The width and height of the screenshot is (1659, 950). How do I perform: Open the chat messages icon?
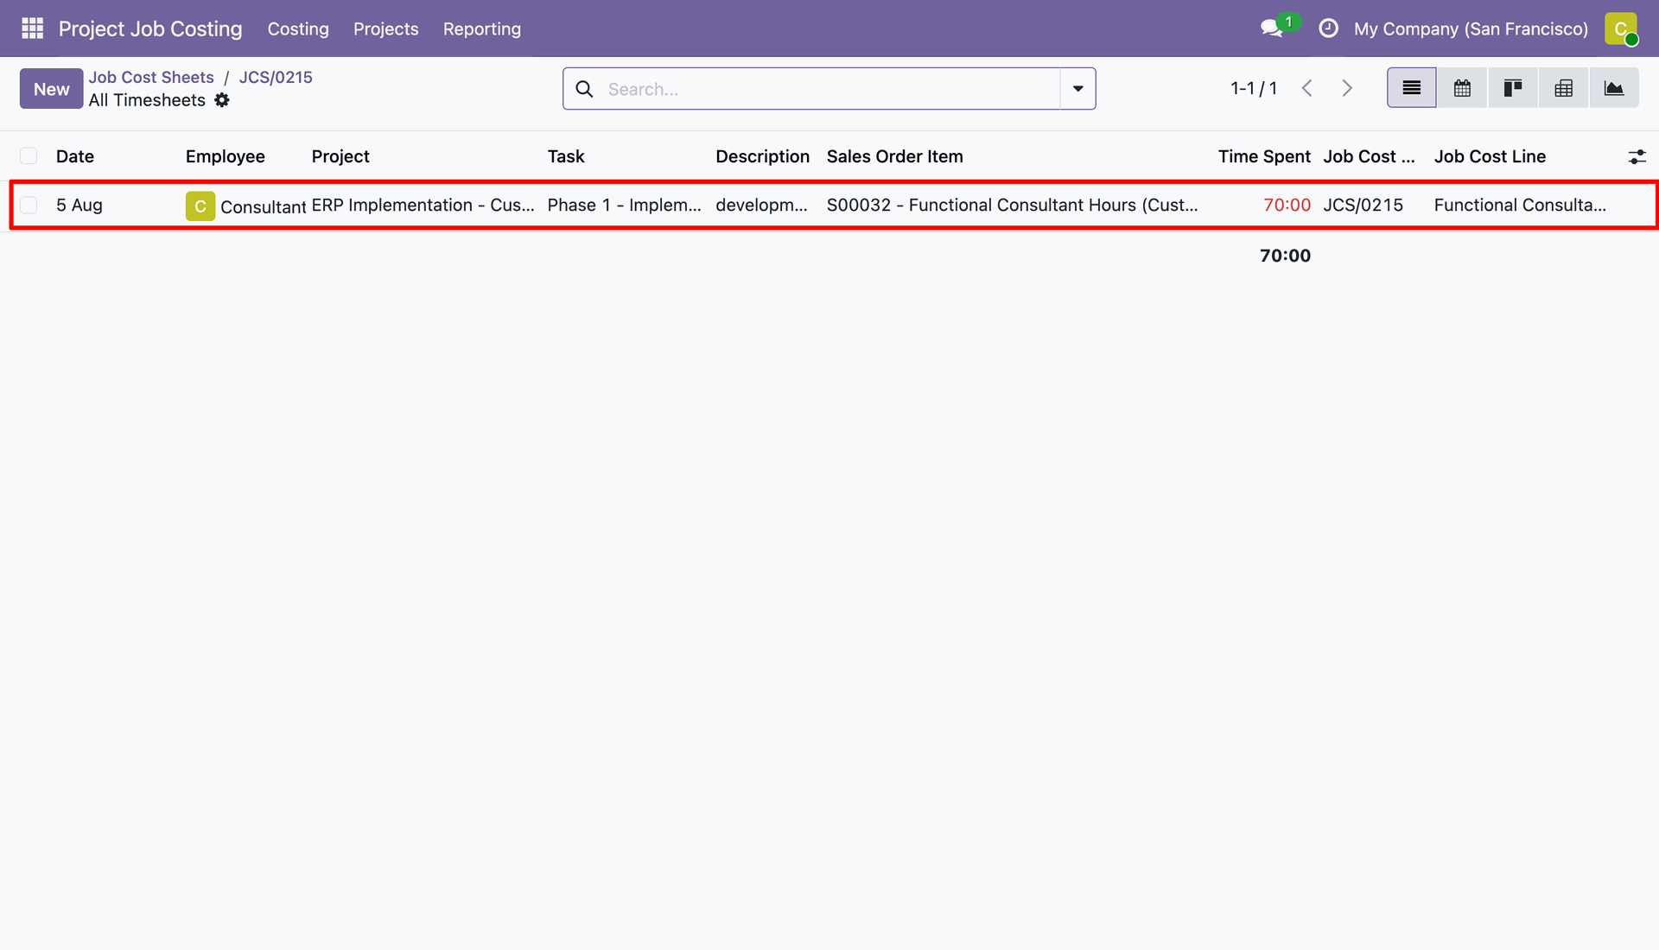(x=1271, y=28)
